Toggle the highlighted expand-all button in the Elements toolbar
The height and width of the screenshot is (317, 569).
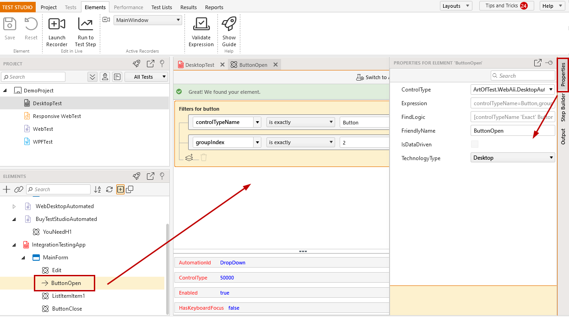pos(120,189)
